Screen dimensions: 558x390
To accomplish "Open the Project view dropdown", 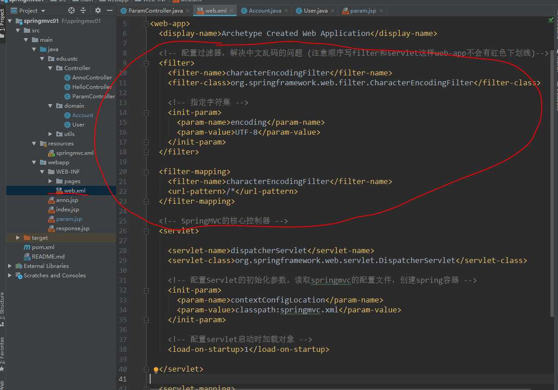I will 28,10.
